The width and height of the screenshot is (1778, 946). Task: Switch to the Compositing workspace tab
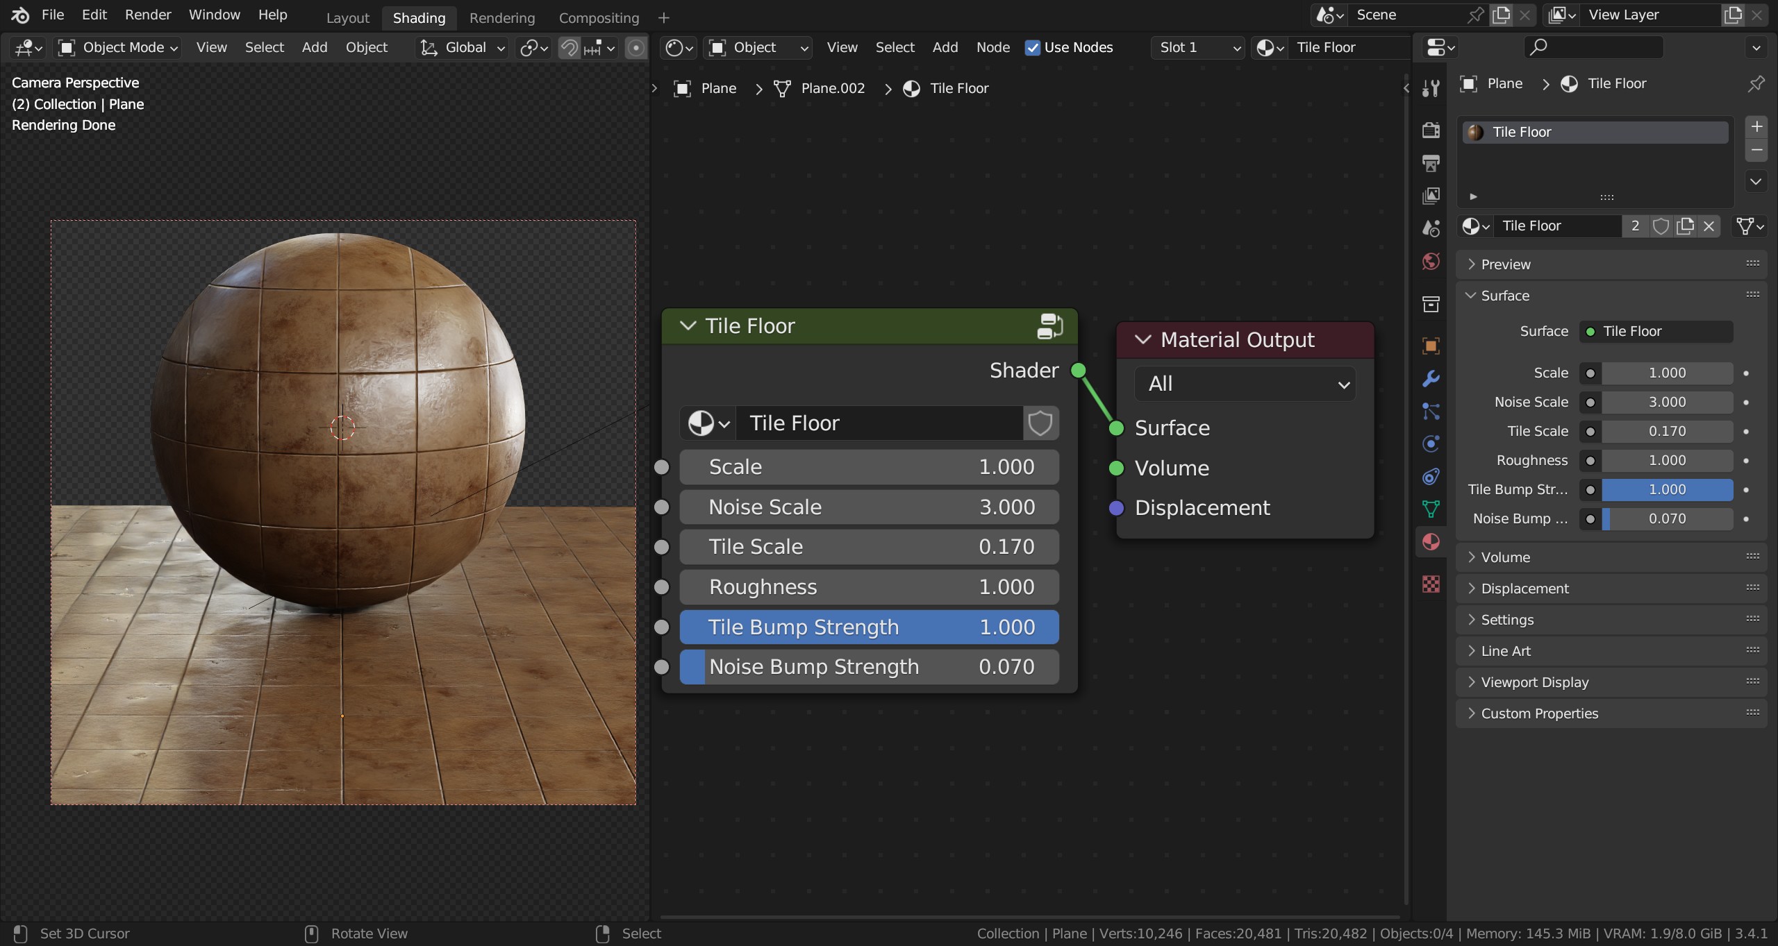click(599, 17)
